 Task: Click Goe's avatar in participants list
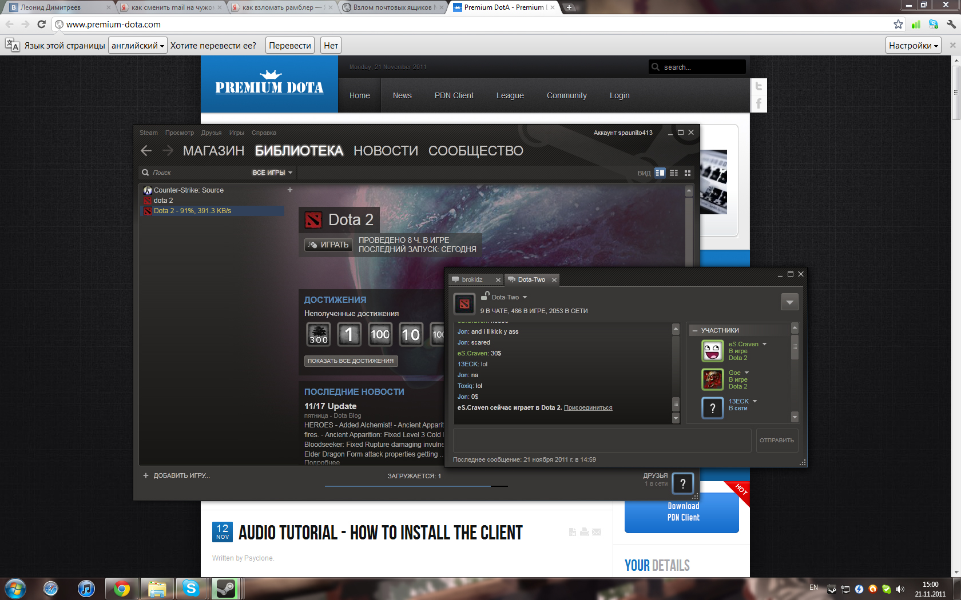tap(713, 379)
